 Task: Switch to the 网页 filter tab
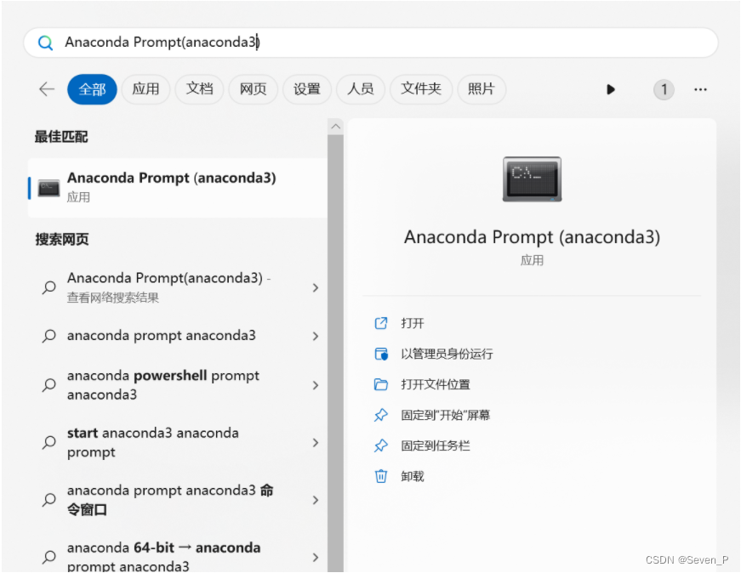254,89
